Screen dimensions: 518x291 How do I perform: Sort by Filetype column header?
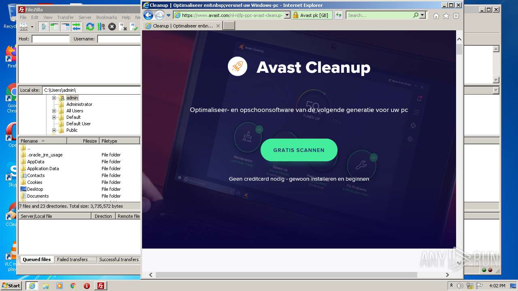click(120, 141)
